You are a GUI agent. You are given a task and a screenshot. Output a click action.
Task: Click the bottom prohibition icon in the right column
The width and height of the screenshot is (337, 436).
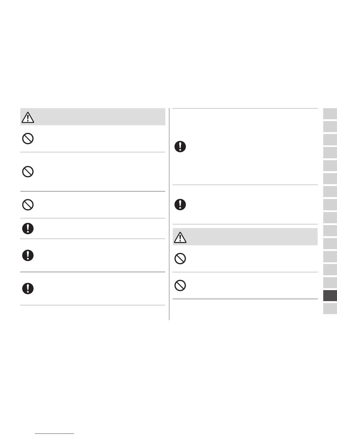tap(180, 285)
